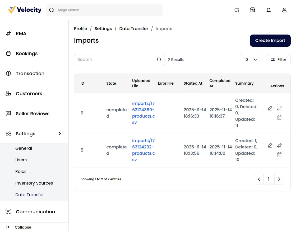Screen dimensions: 296x232
Task: Delete import 5 using the trash icon
Action: pos(279,154)
